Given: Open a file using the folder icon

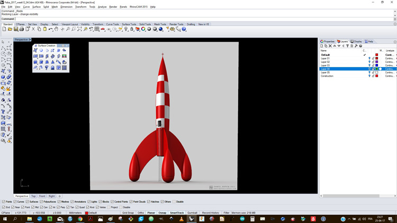Looking at the screenshot, I should point(10,30).
